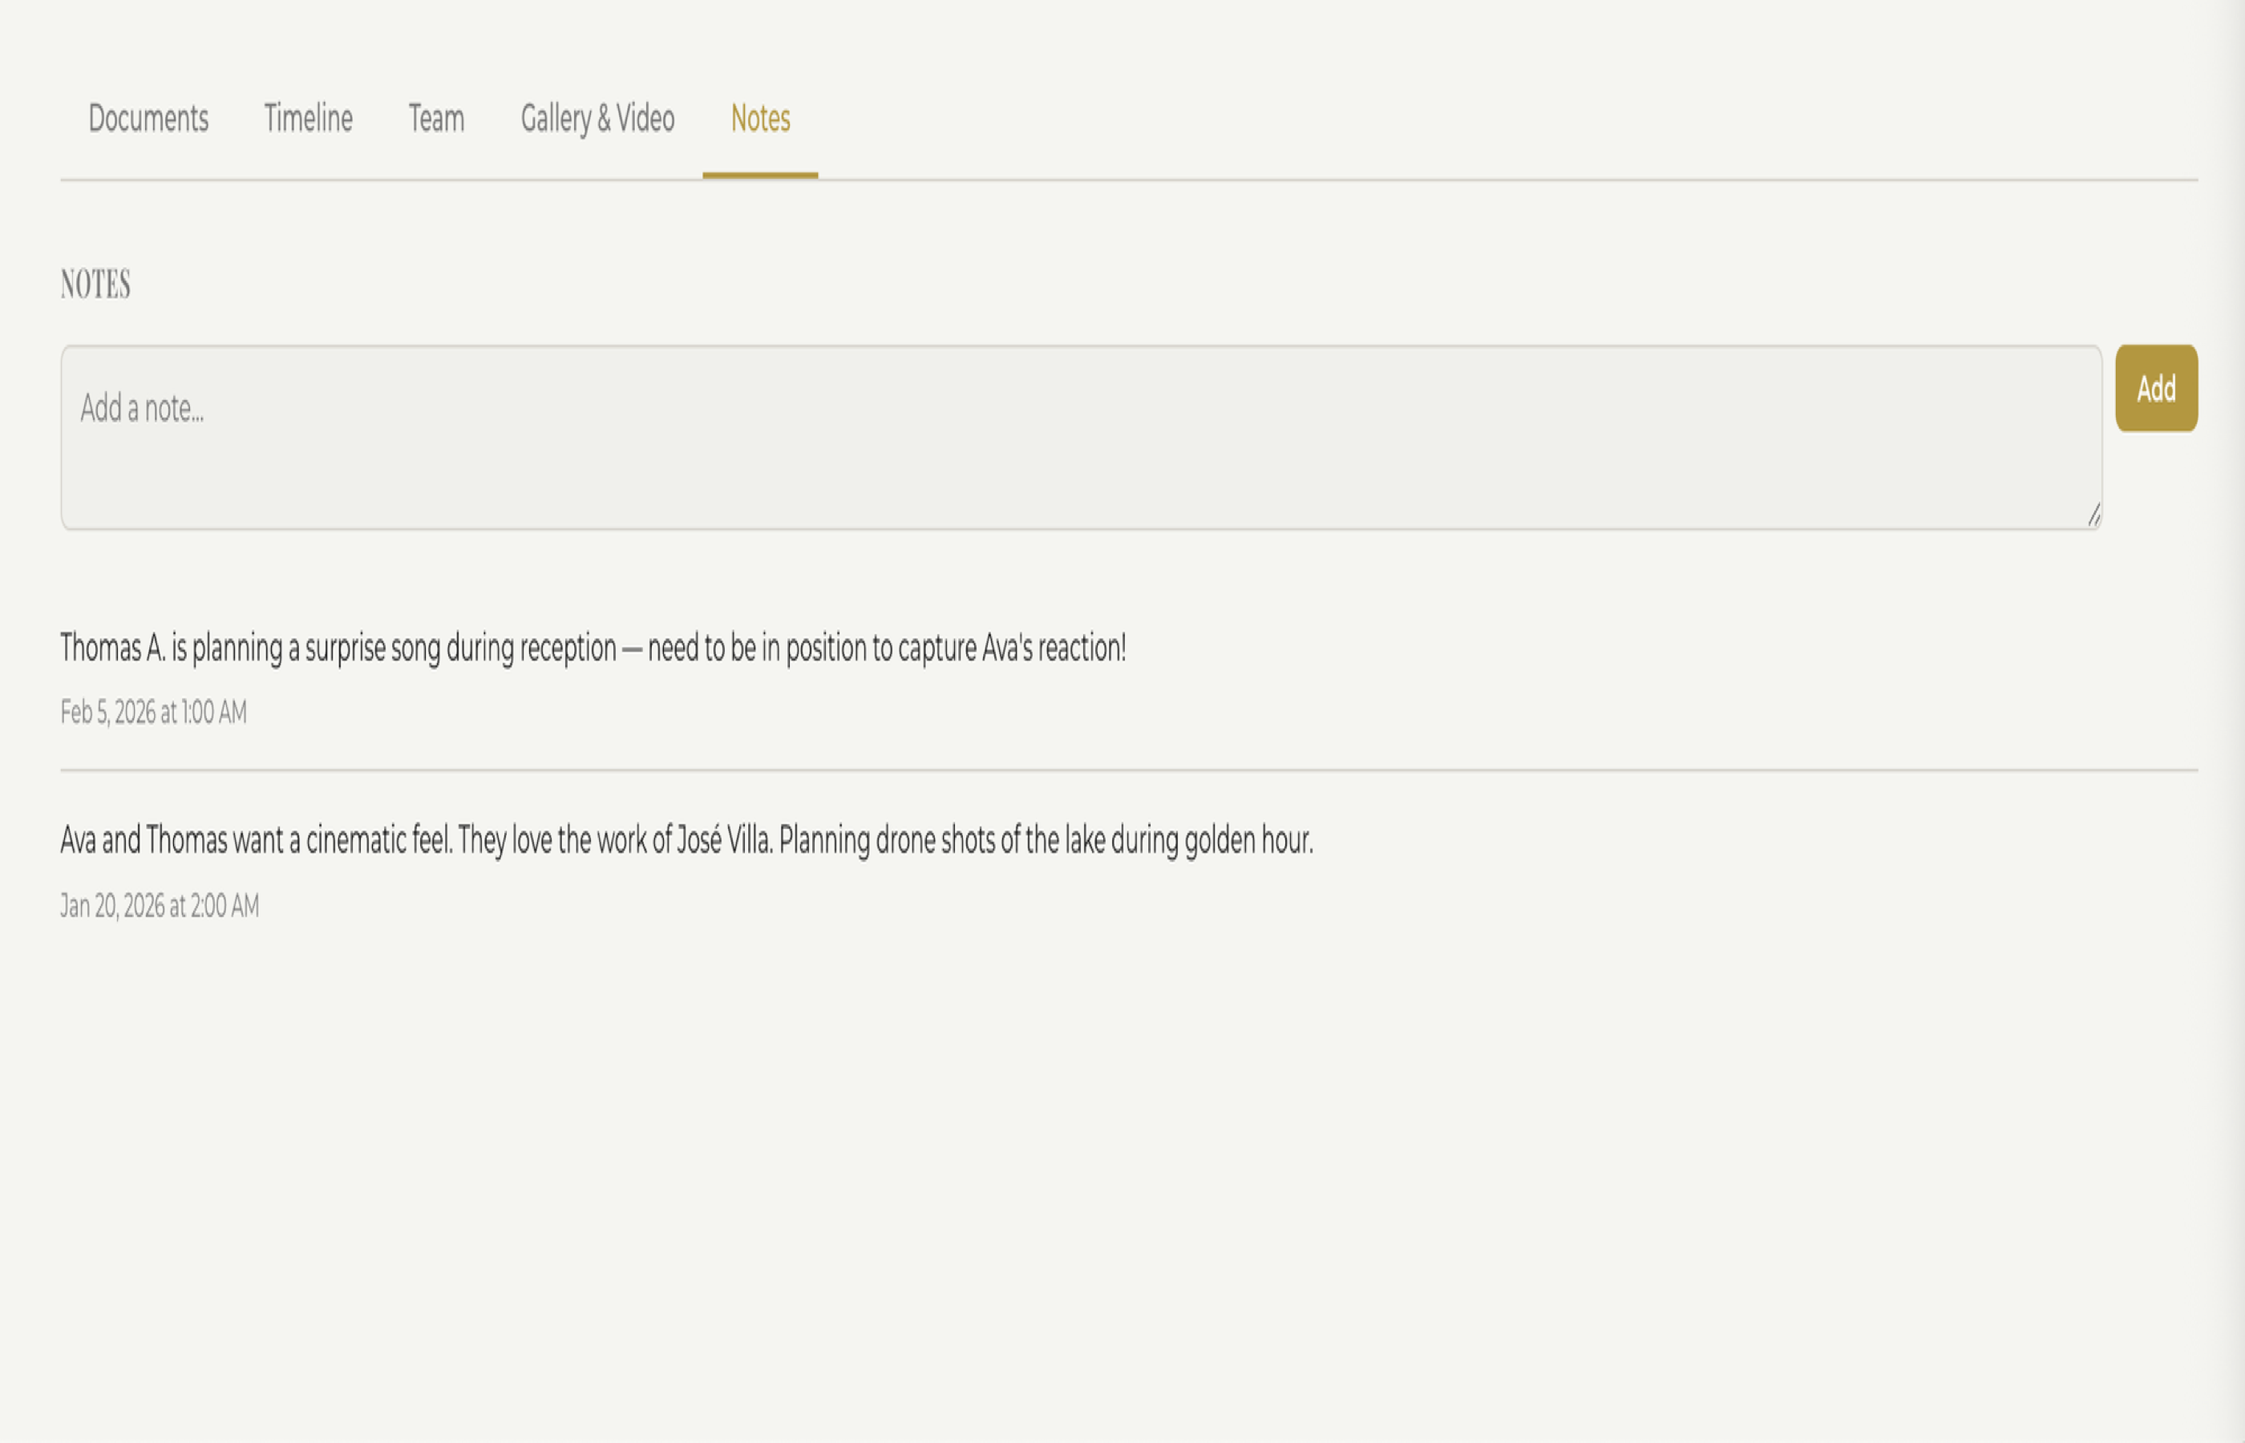Viewport: 2245px width, 1443px height.
Task: Go to the Gallery & Video tab
Action: click(598, 119)
